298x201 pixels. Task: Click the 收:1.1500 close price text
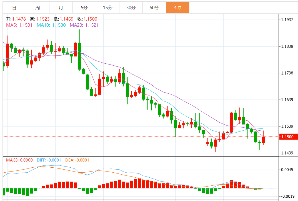coord(87,19)
